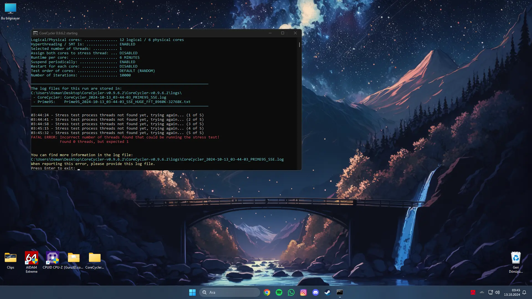
Task: Click the logs folder path line ending in \logs\
Action: (106, 93)
